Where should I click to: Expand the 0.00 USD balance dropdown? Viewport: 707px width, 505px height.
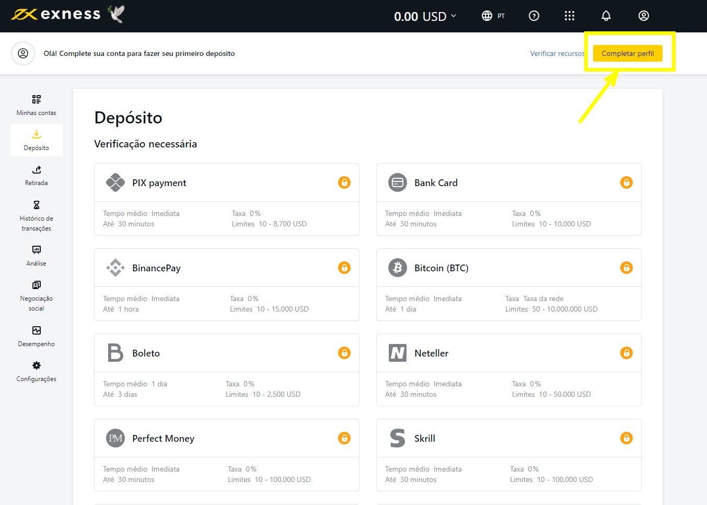pyautogui.click(x=425, y=16)
